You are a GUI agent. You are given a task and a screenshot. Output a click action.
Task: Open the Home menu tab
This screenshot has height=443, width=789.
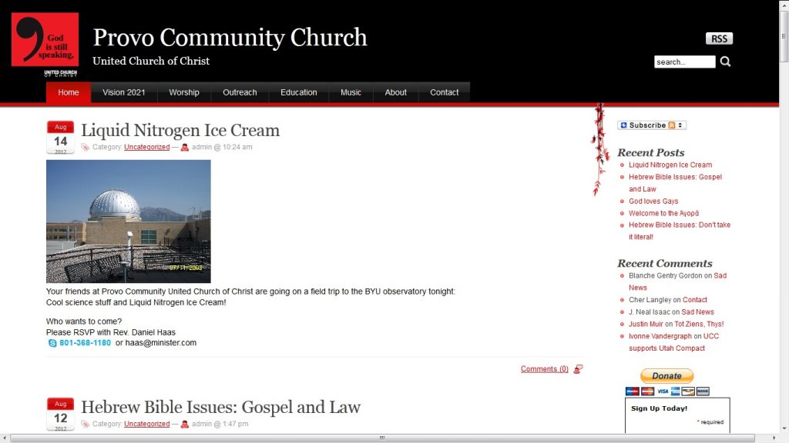(x=69, y=92)
